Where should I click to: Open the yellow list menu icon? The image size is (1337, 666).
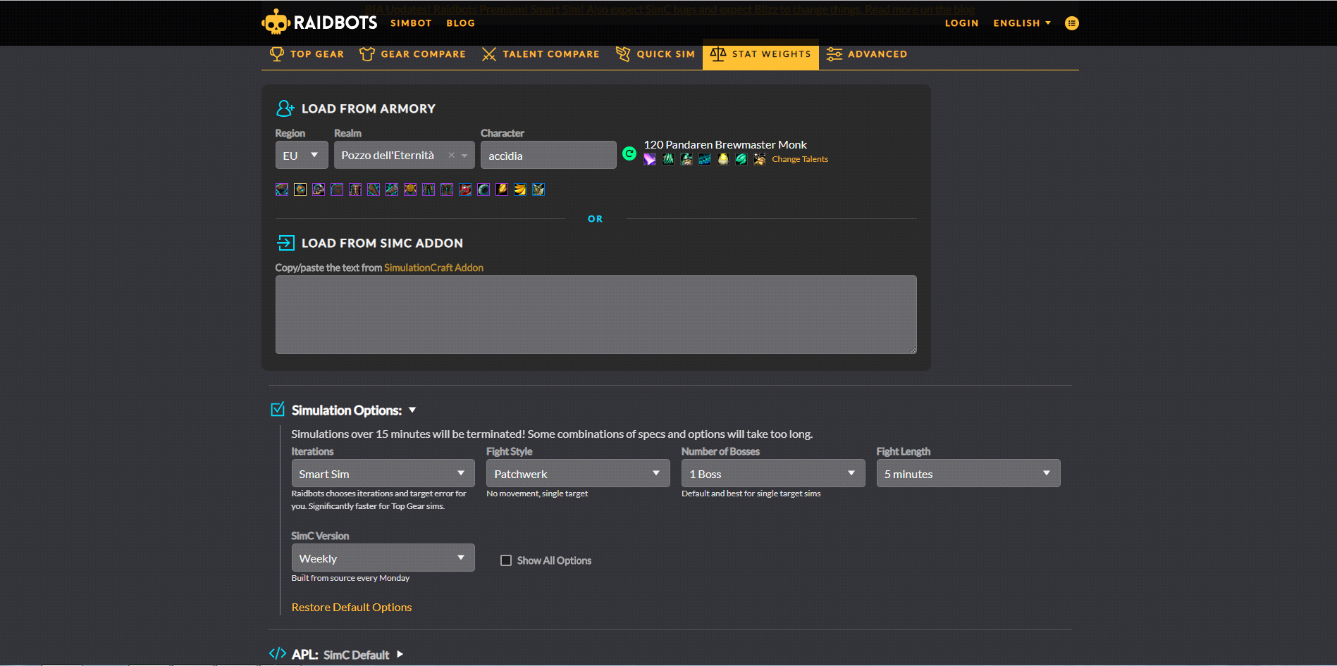[x=1071, y=23]
